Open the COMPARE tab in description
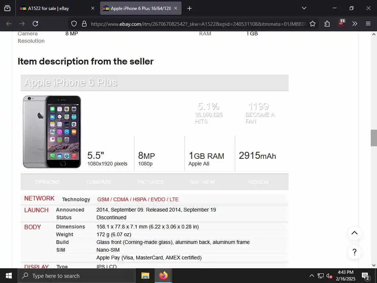This screenshot has width=377, height=283. coord(99,182)
